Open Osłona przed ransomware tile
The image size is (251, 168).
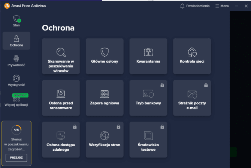tap(61, 98)
